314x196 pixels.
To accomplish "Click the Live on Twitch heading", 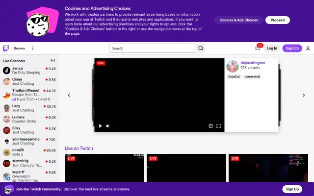I will pos(78,148).
